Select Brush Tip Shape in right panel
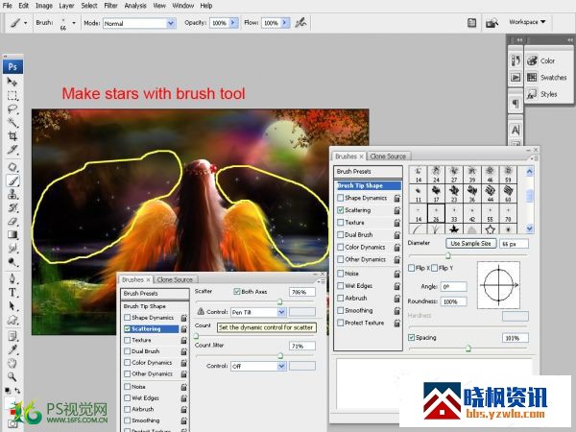576x432 pixels. click(368, 185)
